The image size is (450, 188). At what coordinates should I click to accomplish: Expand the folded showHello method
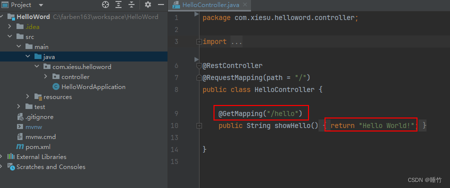(199, 125)
